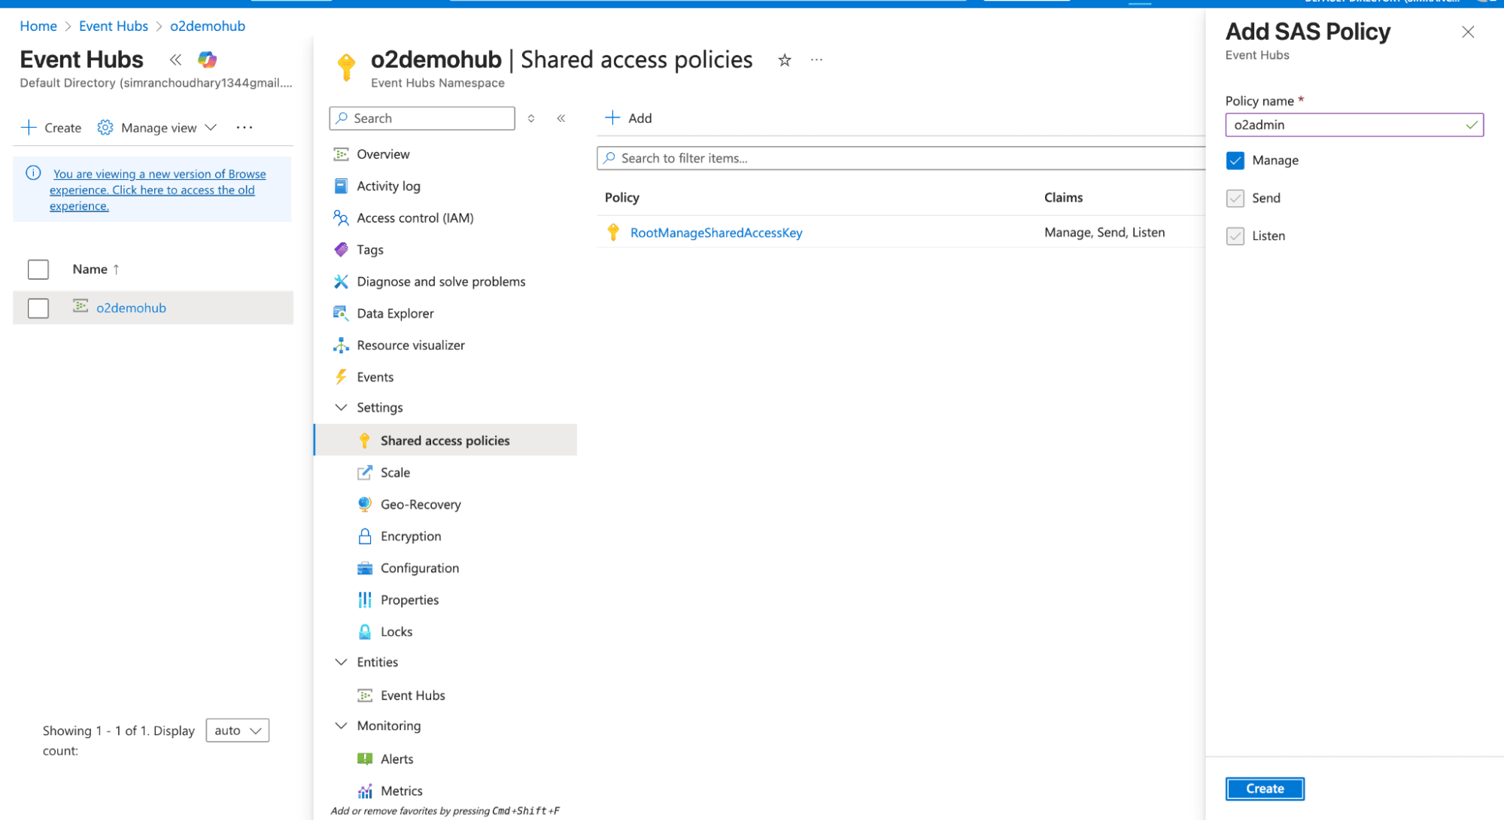Collapse the Entities group
1504x821 pixels.
tap(342, 661)
